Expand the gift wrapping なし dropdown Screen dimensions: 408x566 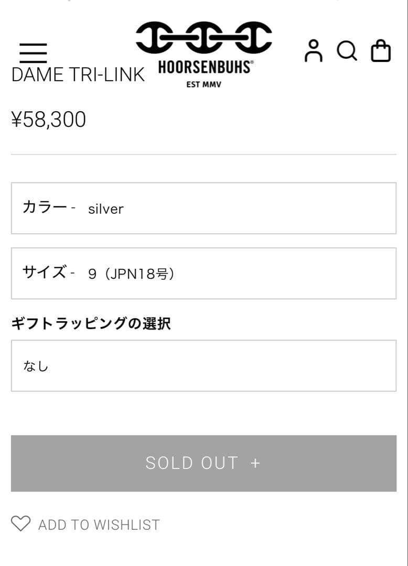click(203, 365)
